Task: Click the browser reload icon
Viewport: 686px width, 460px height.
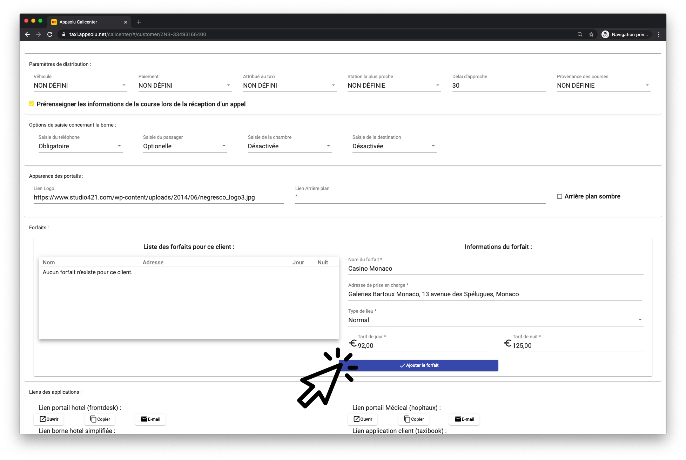Action: pos(50,34)
